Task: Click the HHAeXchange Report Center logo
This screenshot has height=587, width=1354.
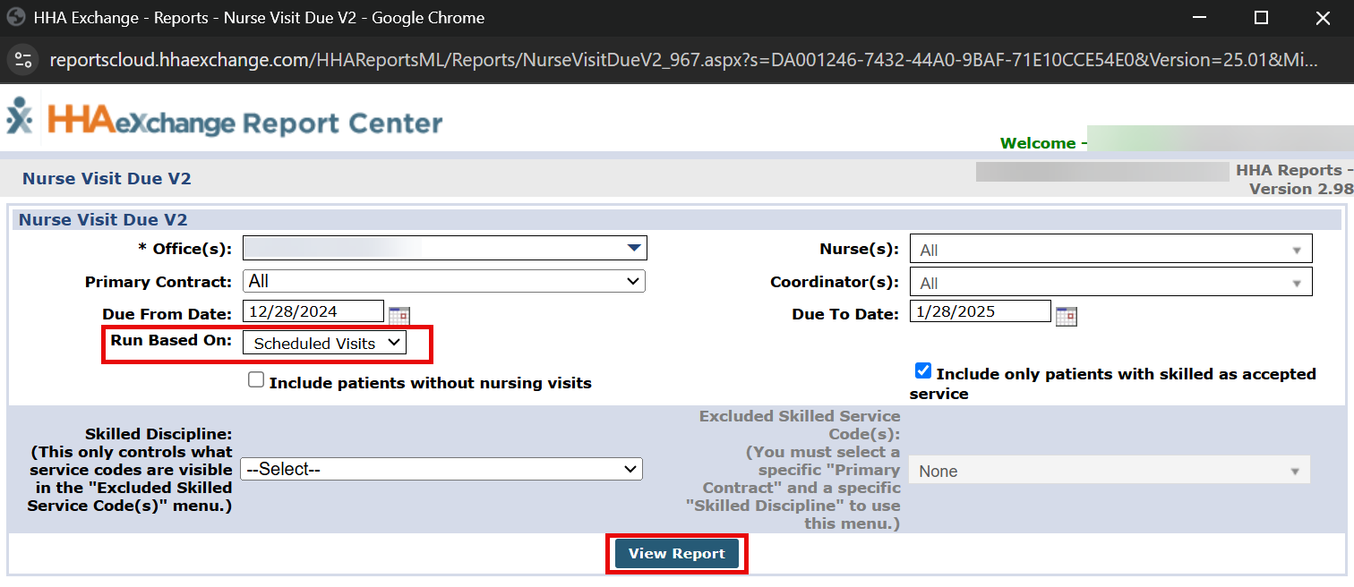Action: click(224, 121)
